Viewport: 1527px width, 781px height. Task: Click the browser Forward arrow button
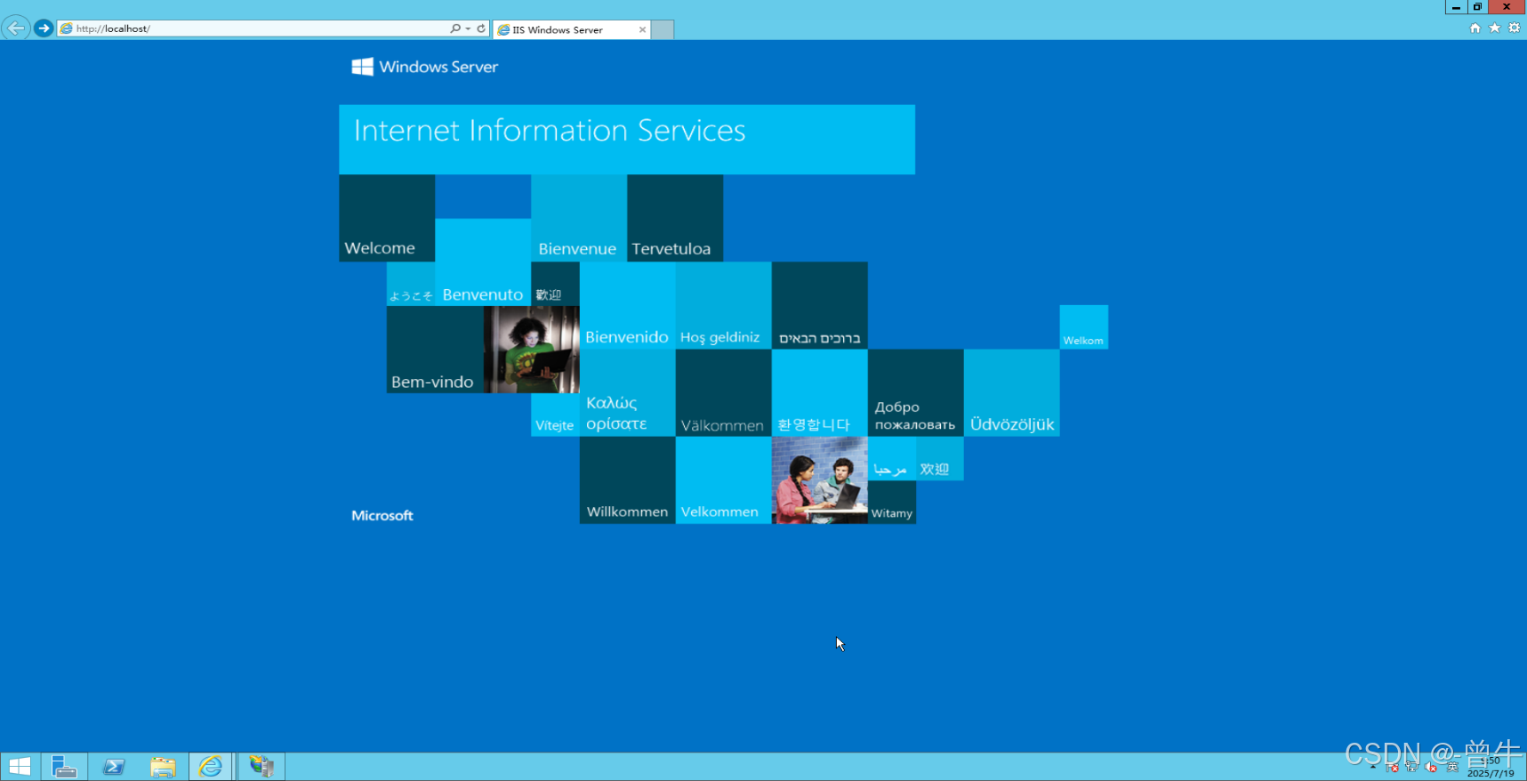[x=44, y=28]
